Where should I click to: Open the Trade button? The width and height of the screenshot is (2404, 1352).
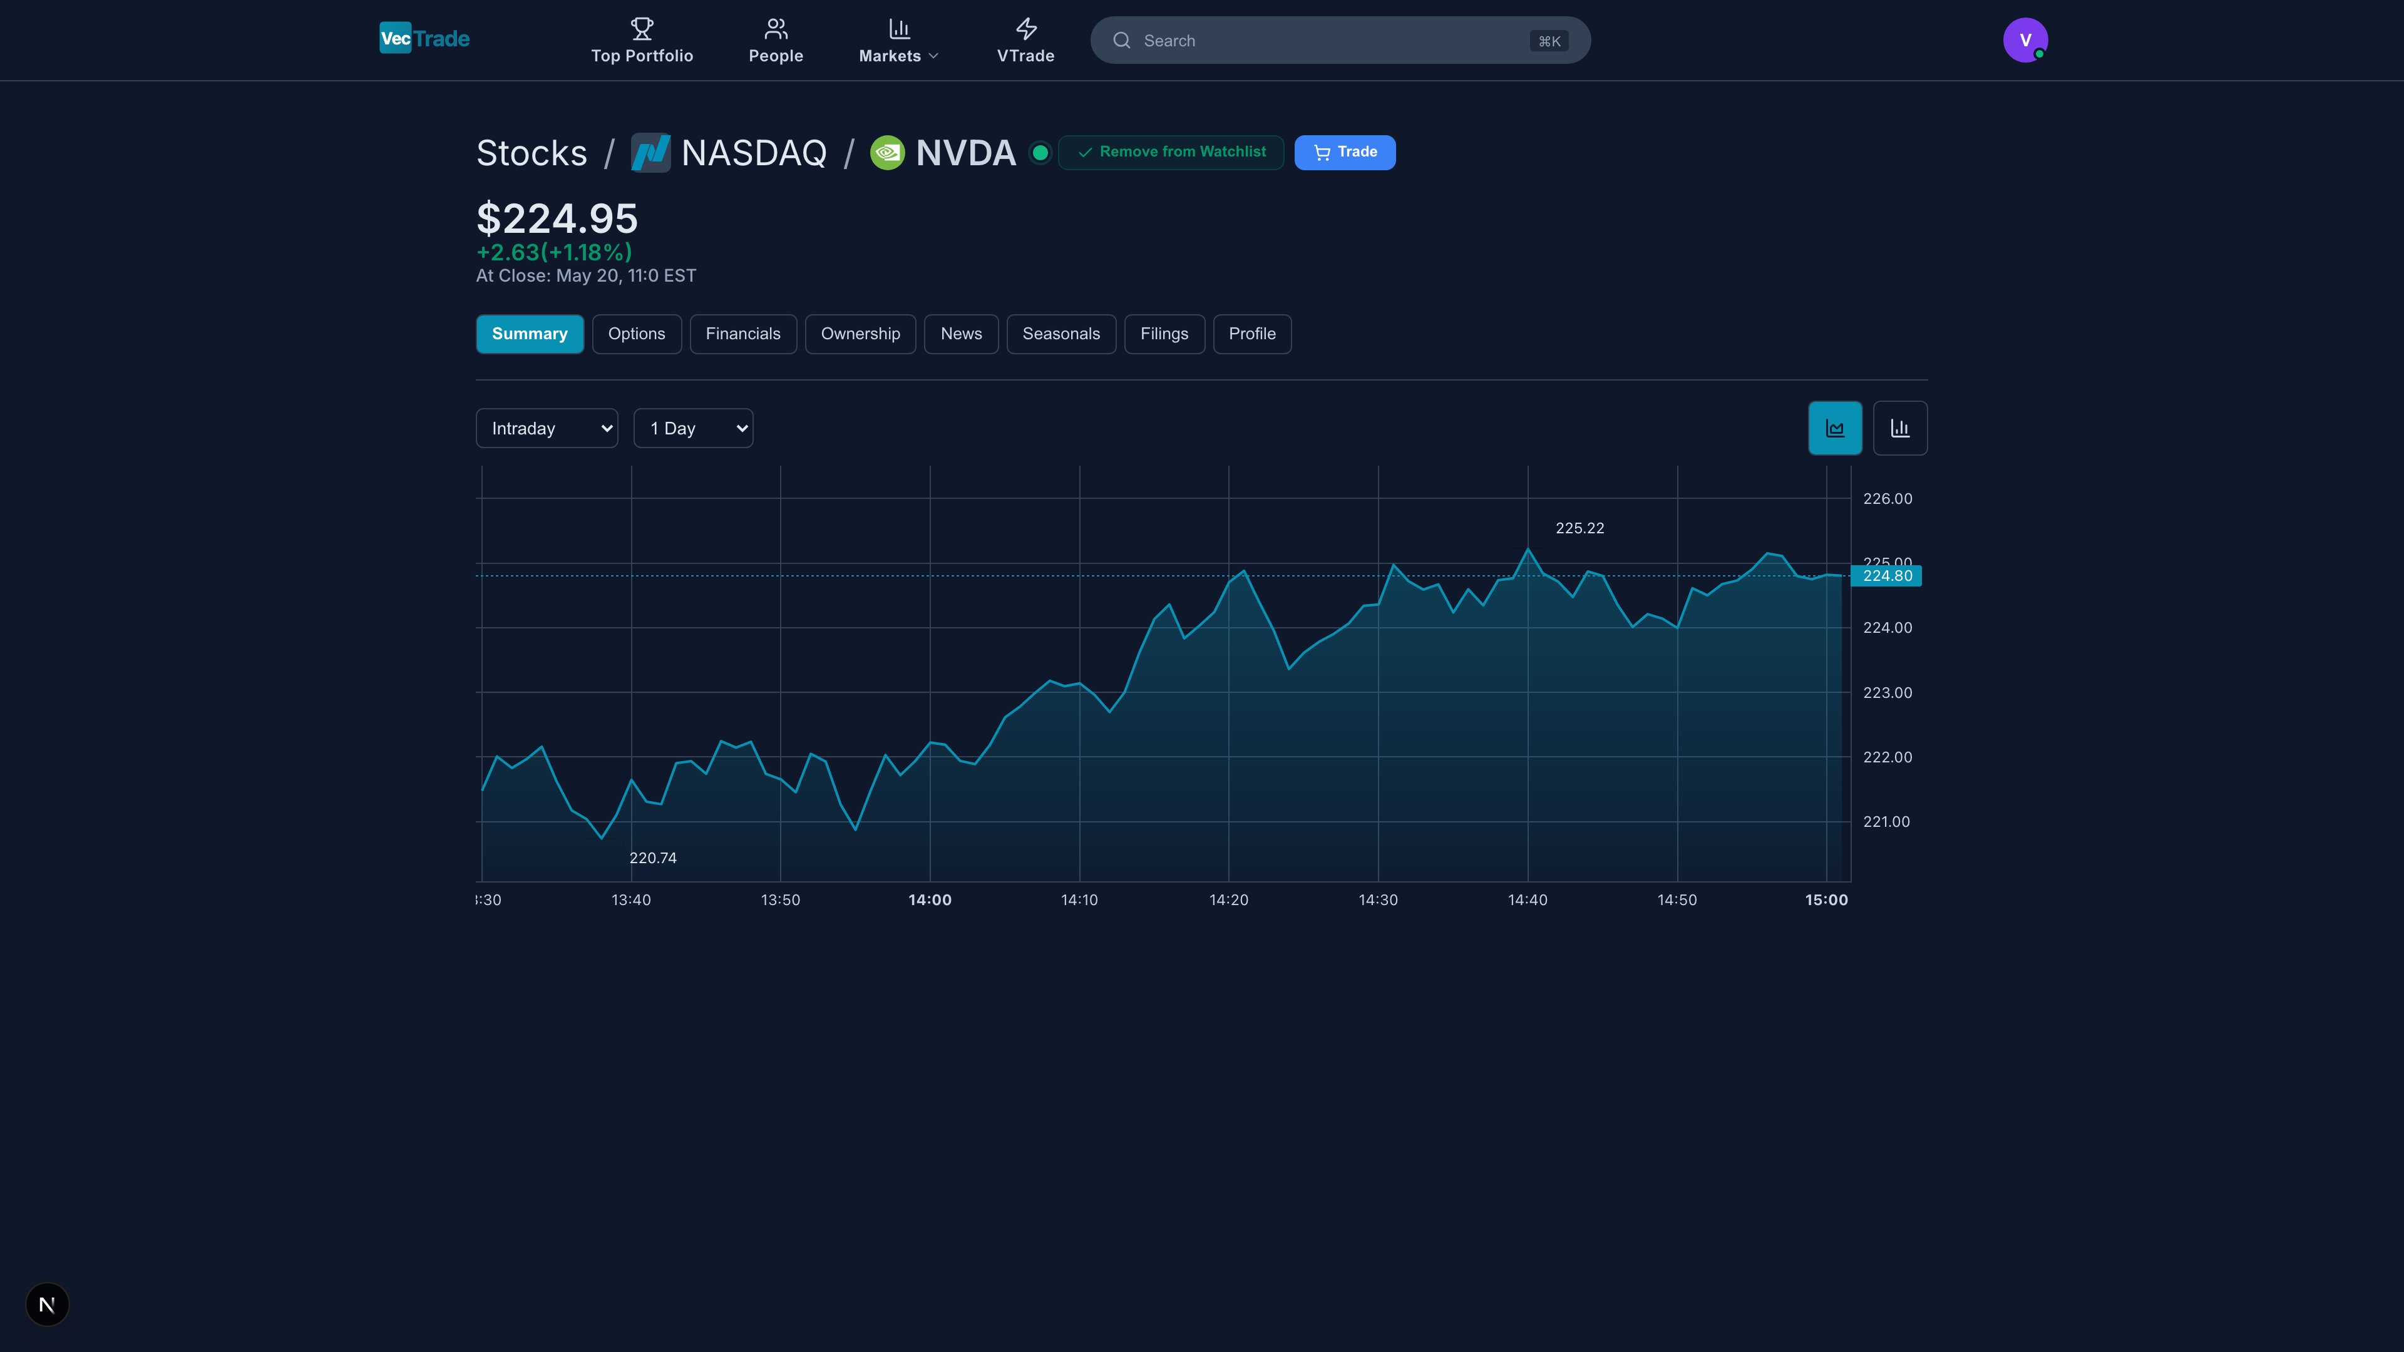point(1345,152)
